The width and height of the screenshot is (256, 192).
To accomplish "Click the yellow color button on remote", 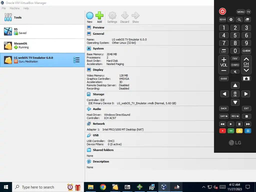I will [239, 131].
